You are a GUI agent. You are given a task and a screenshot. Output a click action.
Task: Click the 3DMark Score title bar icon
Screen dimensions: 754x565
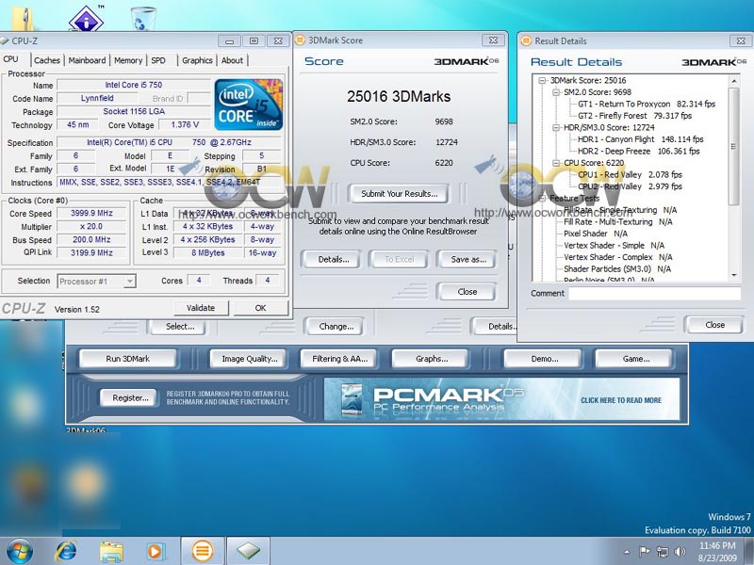click(x=300, y=40)
